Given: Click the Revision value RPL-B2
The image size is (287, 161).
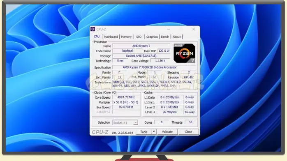Looking at the screenshot, I should [x=189, y=77].
